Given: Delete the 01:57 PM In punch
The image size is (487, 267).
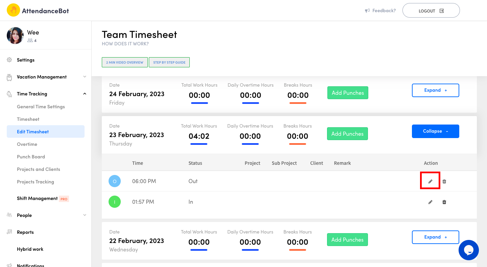Looking at the screenshot, I should point(444,202).
